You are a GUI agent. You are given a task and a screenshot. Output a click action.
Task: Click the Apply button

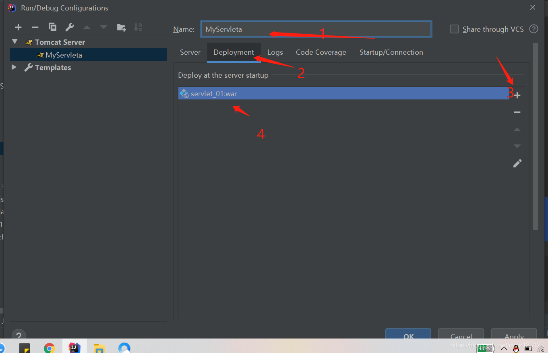(x=514, y=334)
